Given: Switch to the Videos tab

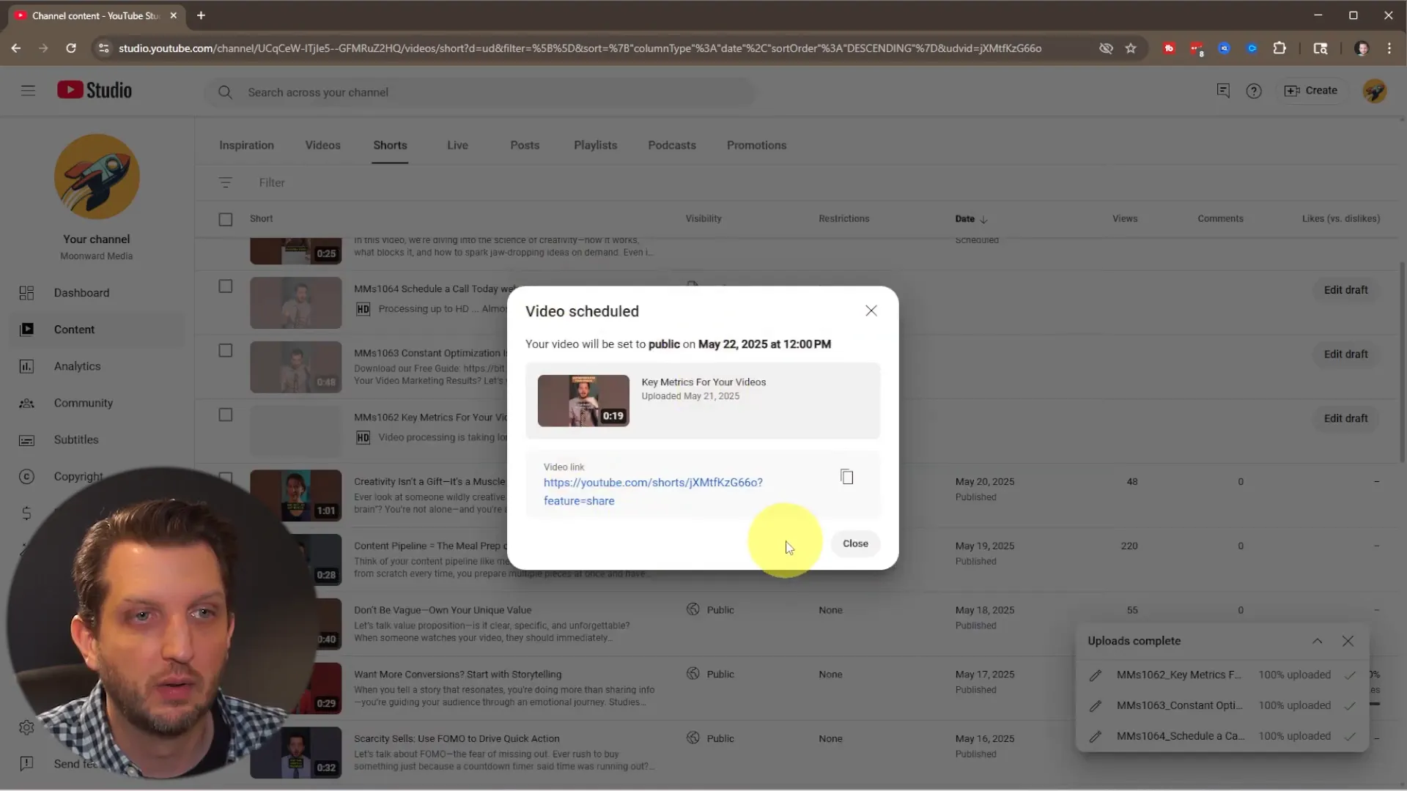Looking at the screenshot, I should pos(322,145).
